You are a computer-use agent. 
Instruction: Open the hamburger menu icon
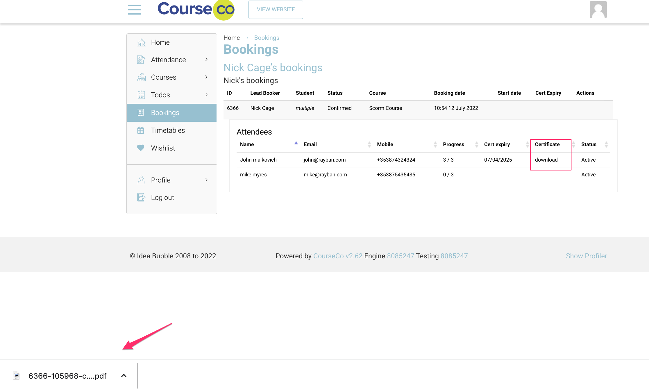(x=134, y=9)
